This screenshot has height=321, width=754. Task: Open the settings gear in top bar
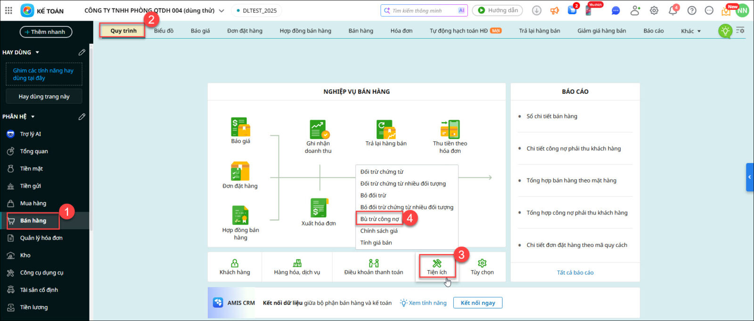(654, 10)
